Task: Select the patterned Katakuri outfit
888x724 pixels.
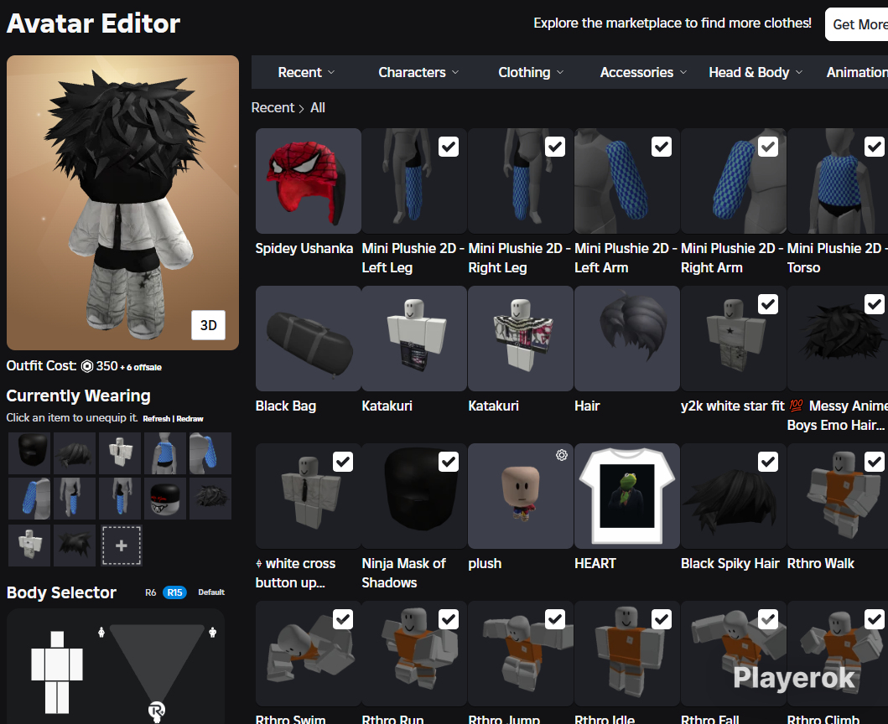Action: (521, 339)
